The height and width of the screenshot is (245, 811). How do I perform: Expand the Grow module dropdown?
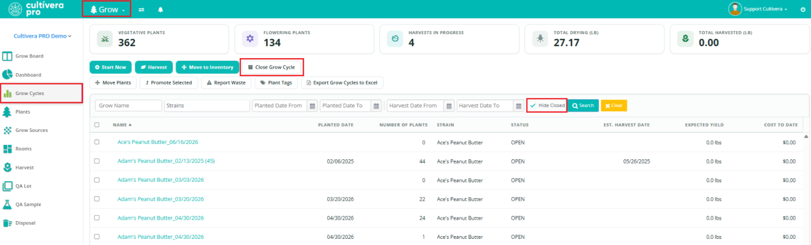coord(107,9)
